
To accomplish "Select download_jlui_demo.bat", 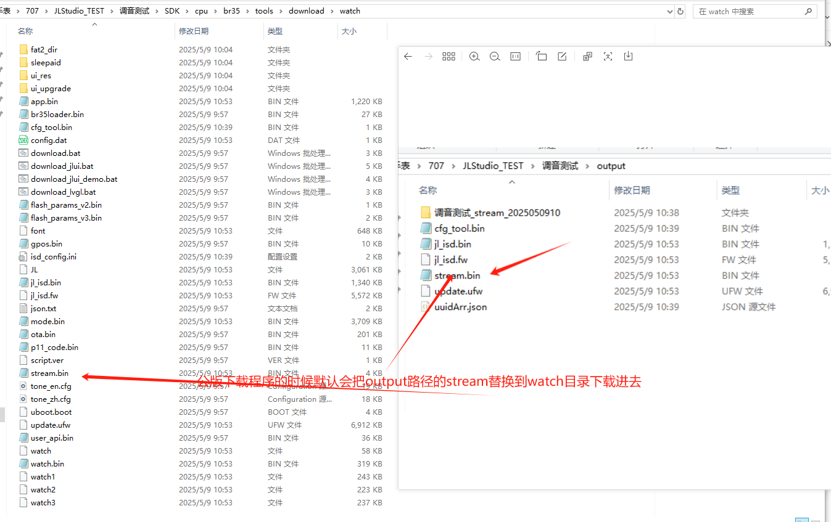I will pos(74,179).
